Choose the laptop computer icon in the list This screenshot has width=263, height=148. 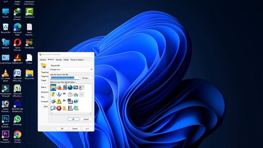tap(65, 88)
